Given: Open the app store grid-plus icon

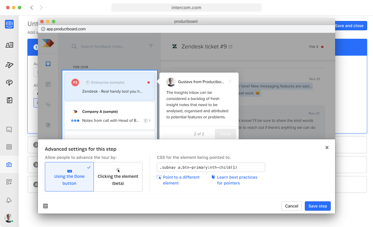Looking at the screenshot, I should point(9,182).
